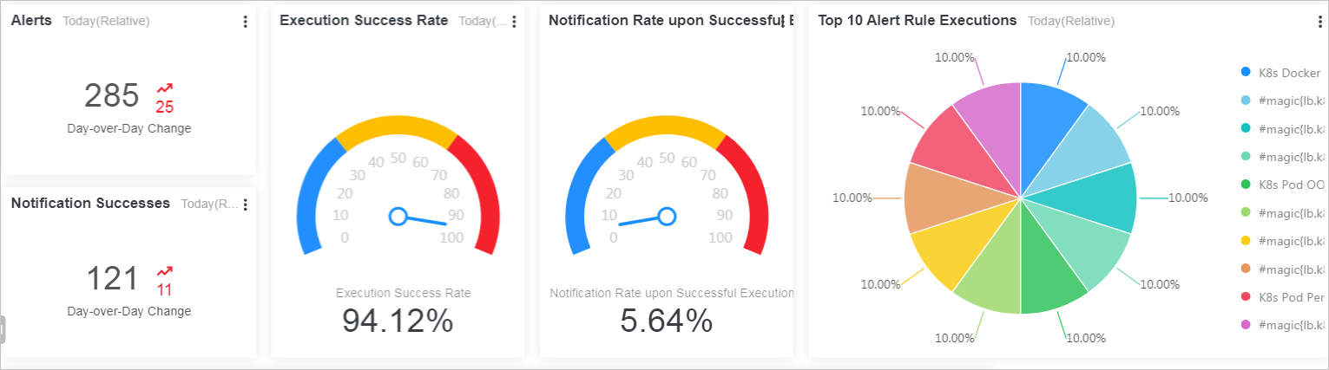Image resolution: width=1329 pixels, height=370 pixels.
Task: Click the red trend arrow beside 285
Action: click(x=164, y=88)
